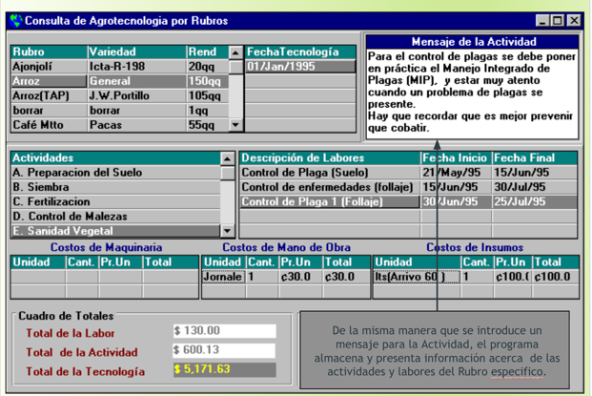592x396 pixels.
Task: Select activity B. Siembra
Action: click(x=114, y=187)
